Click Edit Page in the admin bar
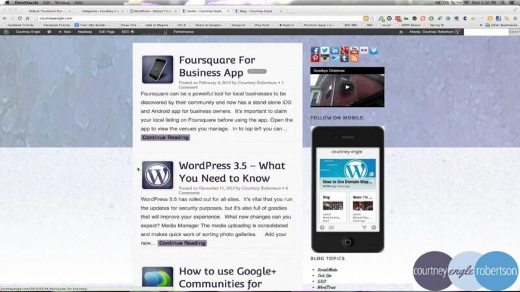Screen dimensions: 520x292 pos(107,32)
